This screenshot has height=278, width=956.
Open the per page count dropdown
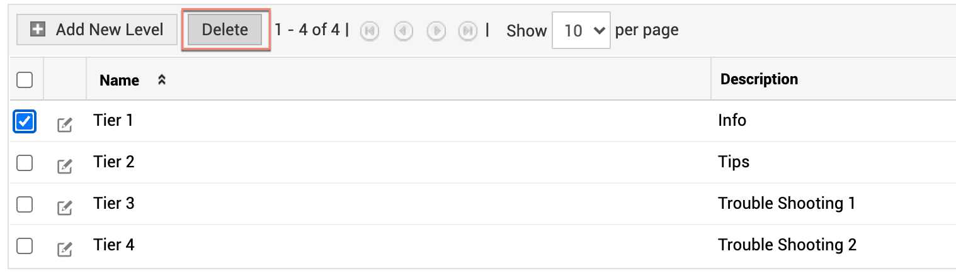pos(581,30)
